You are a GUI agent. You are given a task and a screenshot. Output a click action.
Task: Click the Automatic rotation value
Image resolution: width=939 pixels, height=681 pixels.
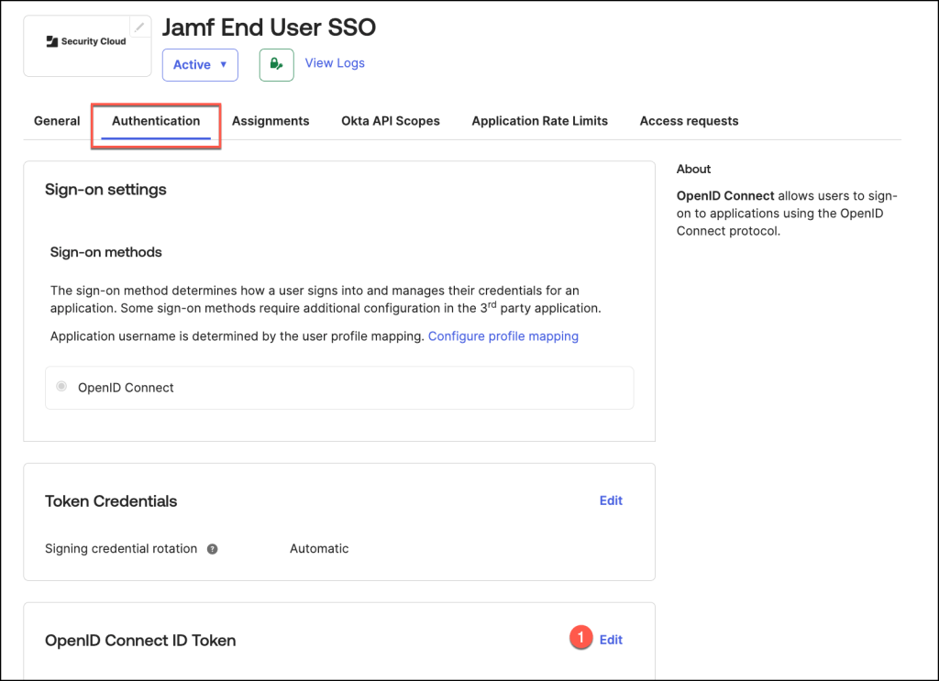click(x=319, y=549)
